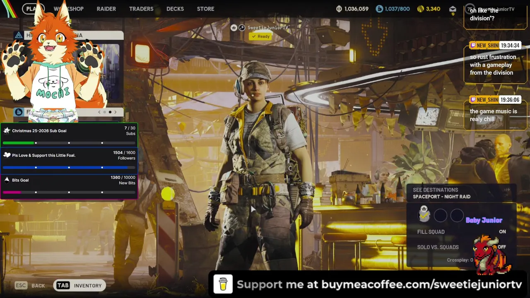This screenshot has height=298, width=530.
Task: Click the pink Bits Goal progress bar
Action: (x=69, y=192)
